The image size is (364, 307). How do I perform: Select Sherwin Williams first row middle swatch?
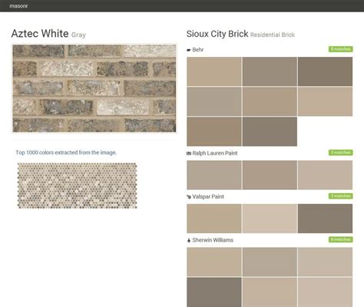point(270,262)
